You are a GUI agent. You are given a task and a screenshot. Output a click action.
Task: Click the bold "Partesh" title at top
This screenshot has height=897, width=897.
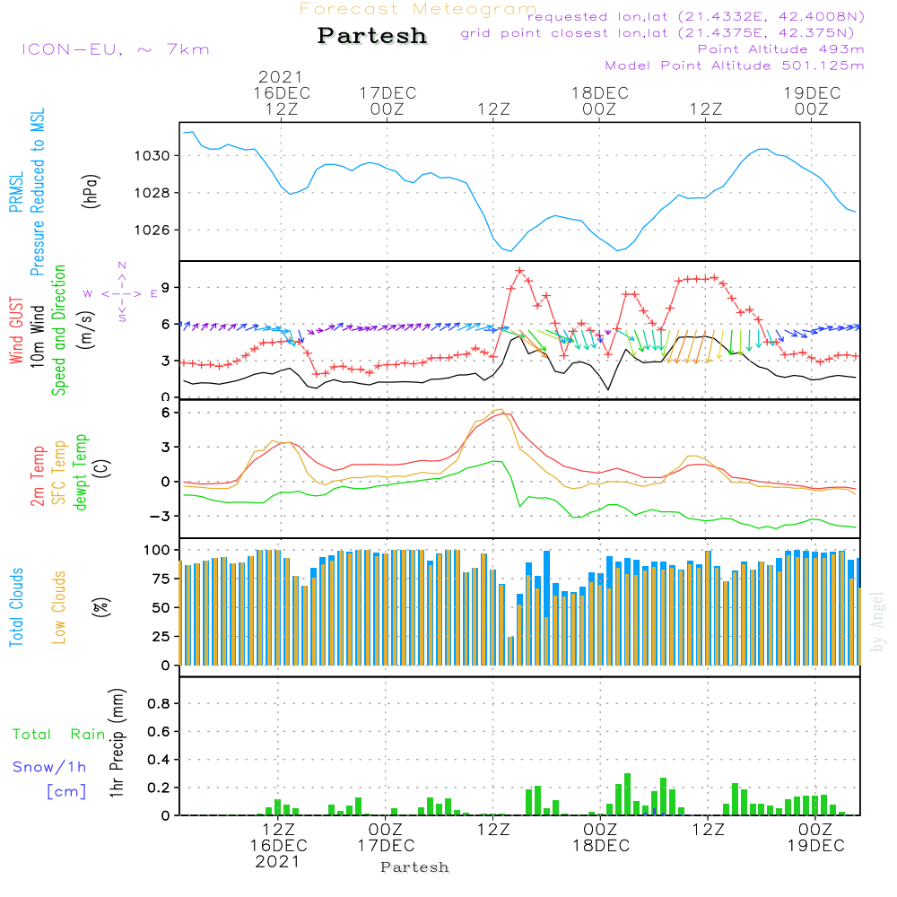click(x=372, y=36)
